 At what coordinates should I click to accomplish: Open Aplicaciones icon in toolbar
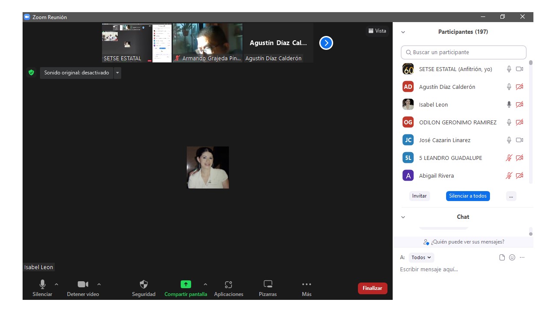(x=228, y=284)
